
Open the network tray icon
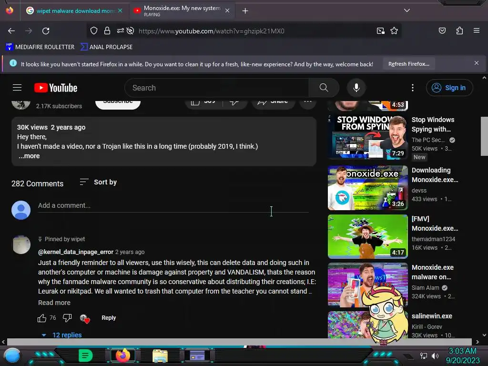(423, 356)
